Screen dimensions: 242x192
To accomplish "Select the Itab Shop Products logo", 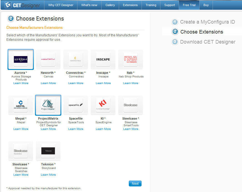I will 131,59.
